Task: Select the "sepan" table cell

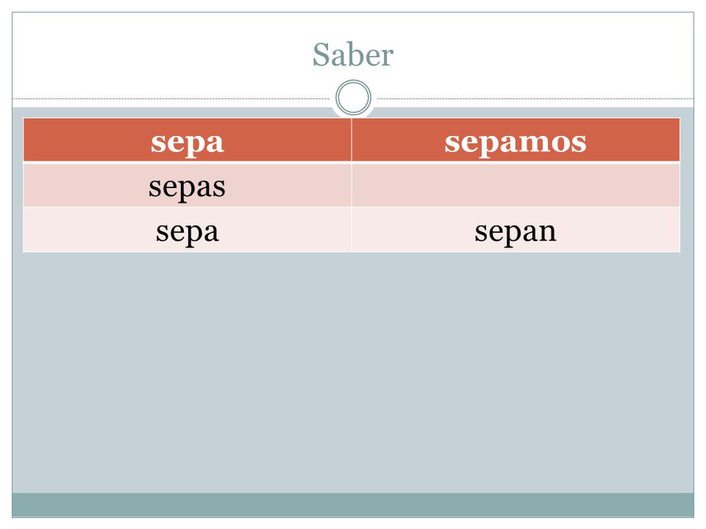Action: (x=516, y=230)
